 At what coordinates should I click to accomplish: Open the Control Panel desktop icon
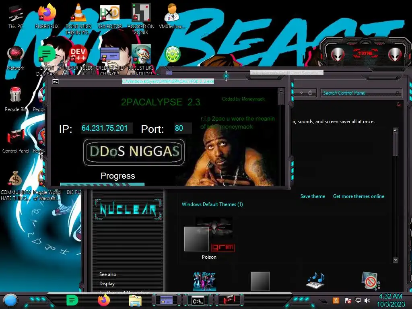[16, 141]
